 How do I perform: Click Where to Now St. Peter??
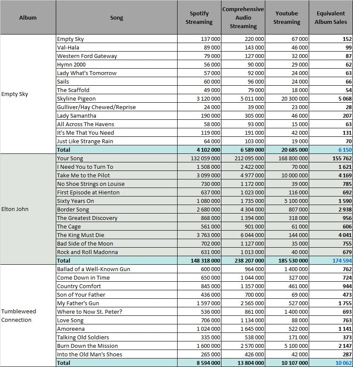point(116,312)
